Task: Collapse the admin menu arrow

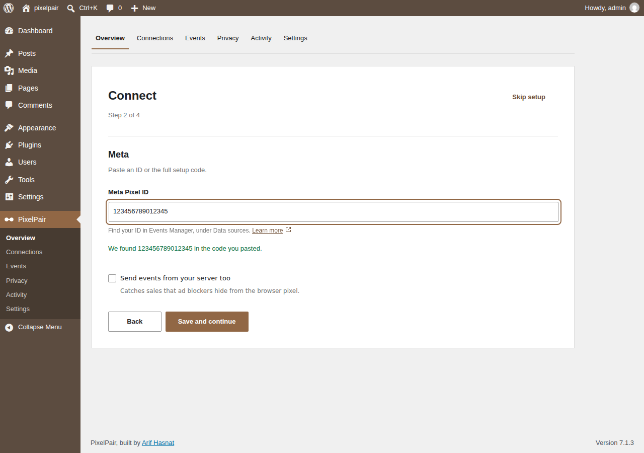Action: [9, 327]
